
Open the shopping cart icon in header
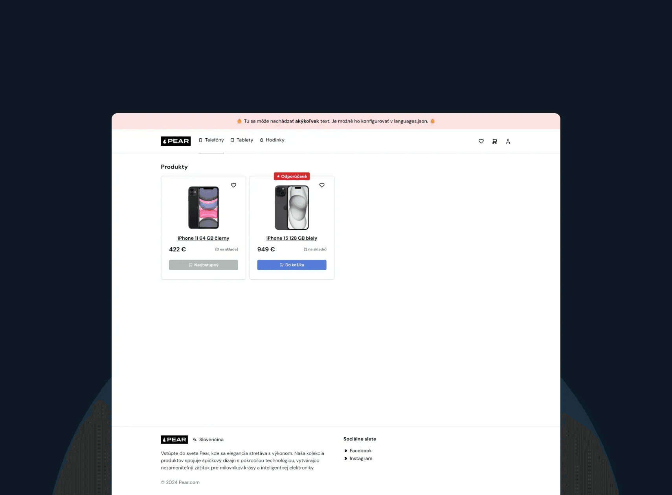494,141
